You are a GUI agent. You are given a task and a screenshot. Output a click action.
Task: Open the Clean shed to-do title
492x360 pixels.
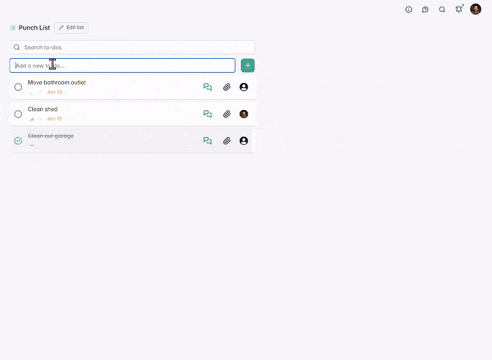pyautogui.click(x=43, y=109)
